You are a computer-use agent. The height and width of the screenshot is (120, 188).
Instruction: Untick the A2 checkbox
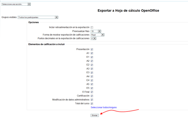pyautogui.click(x=92, y=61)
